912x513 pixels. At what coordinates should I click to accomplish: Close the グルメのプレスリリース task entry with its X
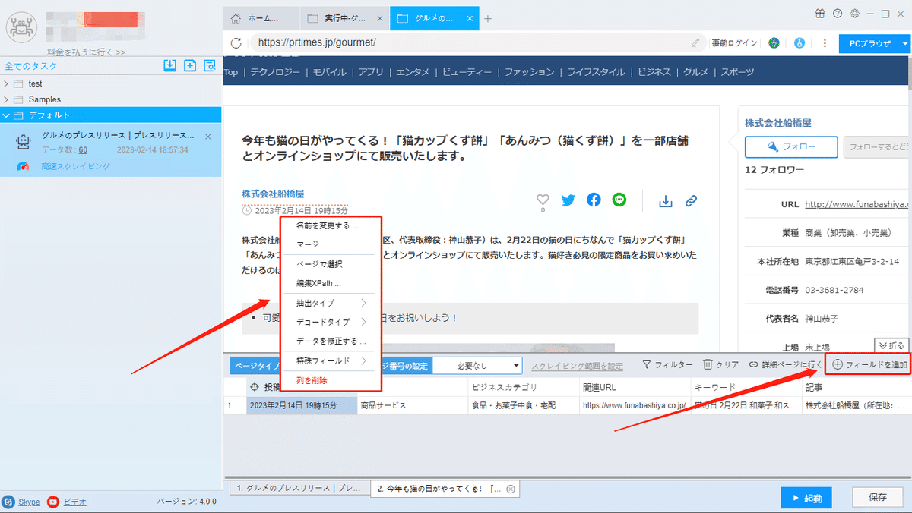point(208,136)
